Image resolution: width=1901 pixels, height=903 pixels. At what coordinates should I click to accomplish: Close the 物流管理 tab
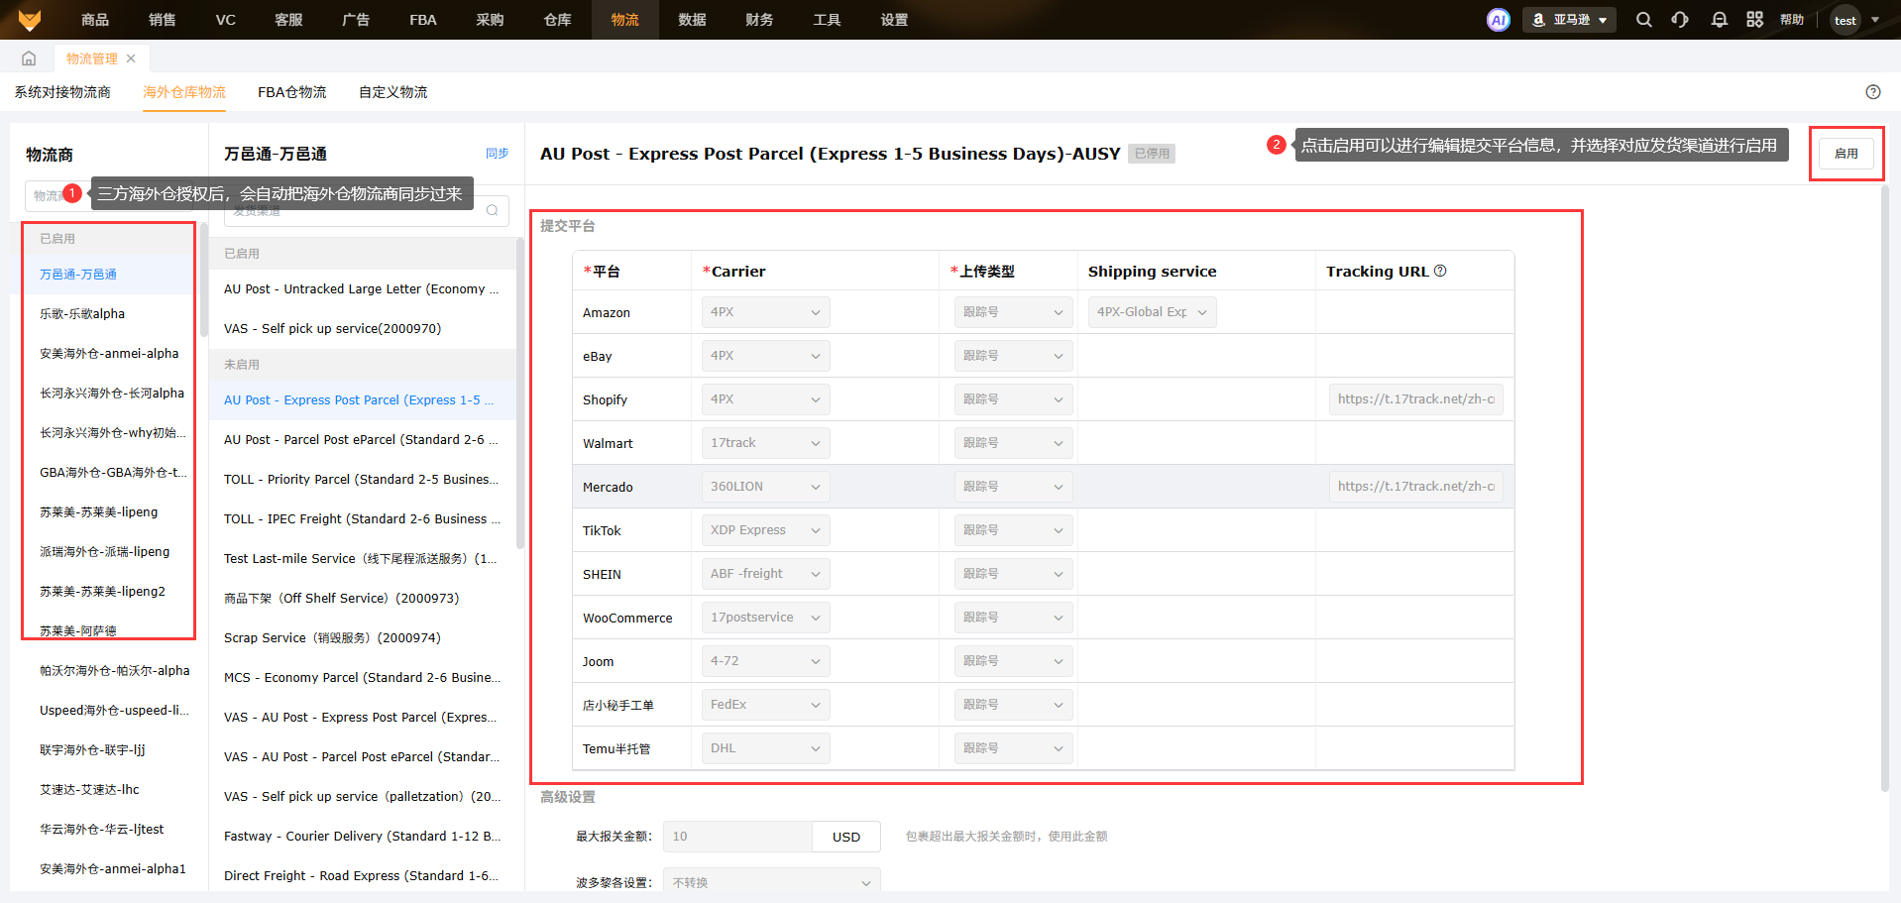pyautogui.click(x=131, y=58)
